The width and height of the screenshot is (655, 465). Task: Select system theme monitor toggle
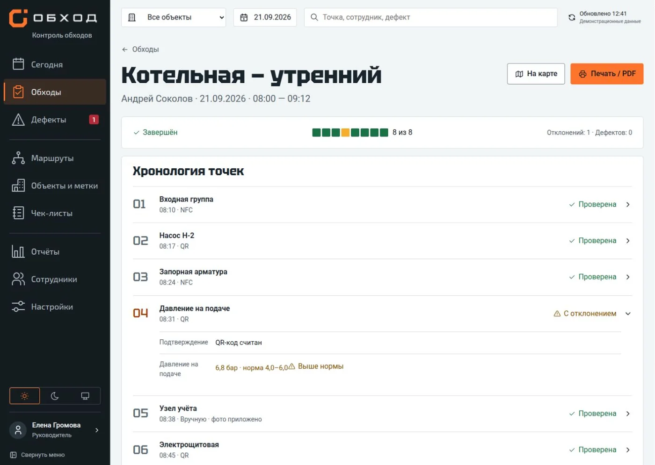click(85, 396)
